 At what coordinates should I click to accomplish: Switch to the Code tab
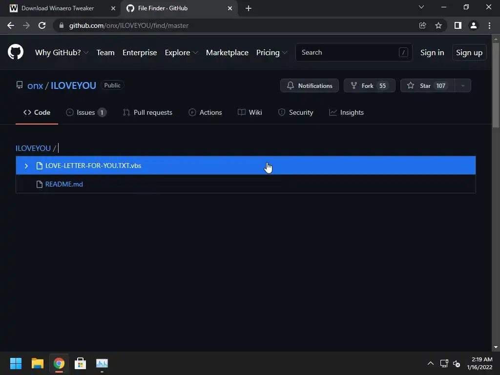[37, 113]
